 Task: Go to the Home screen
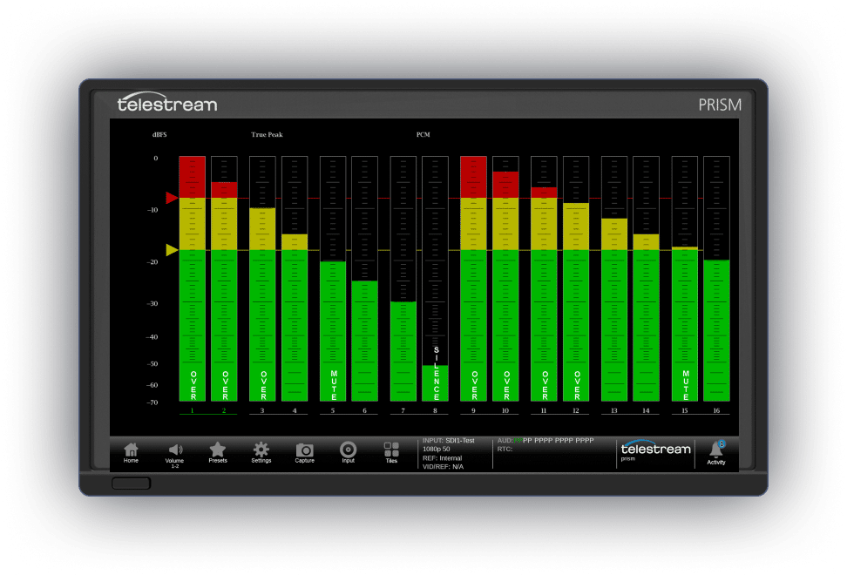pos(131,452)
